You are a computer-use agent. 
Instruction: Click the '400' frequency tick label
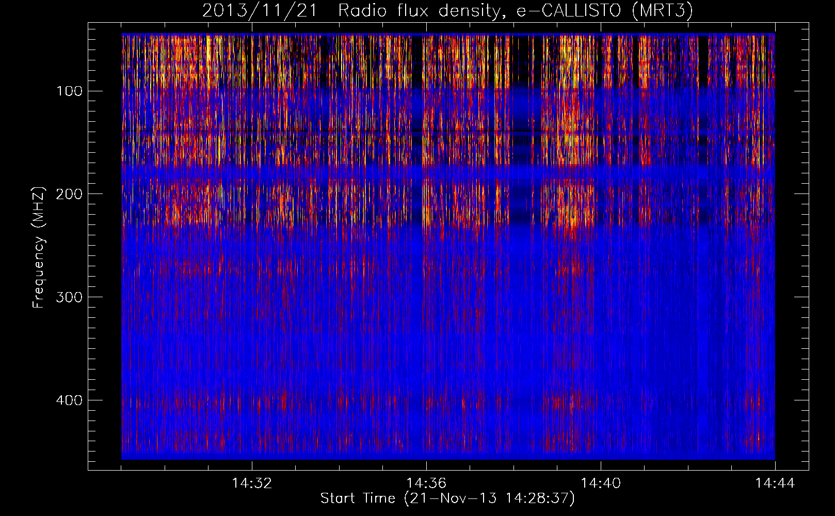pos(70,400)
